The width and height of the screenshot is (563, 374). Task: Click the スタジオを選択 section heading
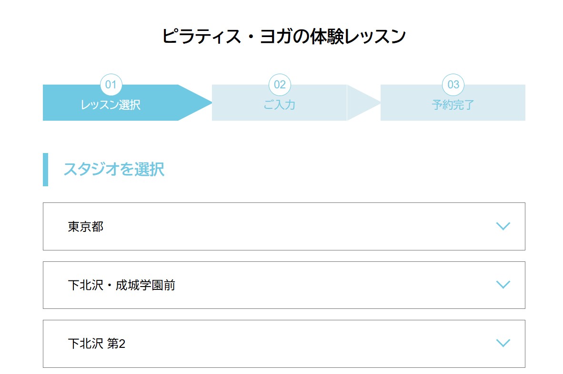point(114,170)
